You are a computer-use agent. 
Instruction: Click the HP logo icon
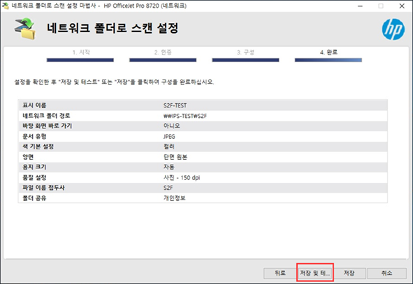coord(393,29)
